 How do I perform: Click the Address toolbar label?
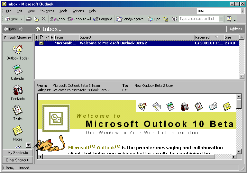[x=235, y=29]
